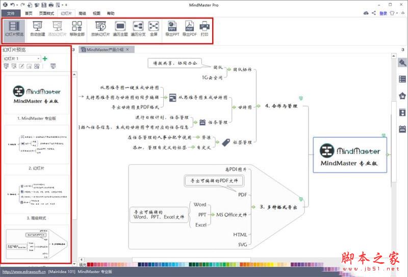
Task: Click the play-slideshow icon in preview panel toolbar
Action: [53, 66]
